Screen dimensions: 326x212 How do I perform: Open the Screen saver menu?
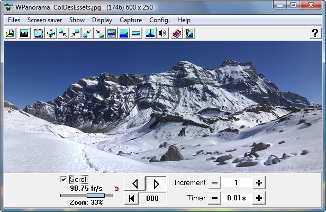tap(44, 20)
